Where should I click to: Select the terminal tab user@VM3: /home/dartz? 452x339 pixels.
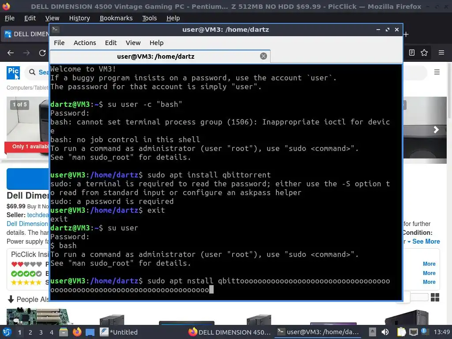(x=156, y=56)
